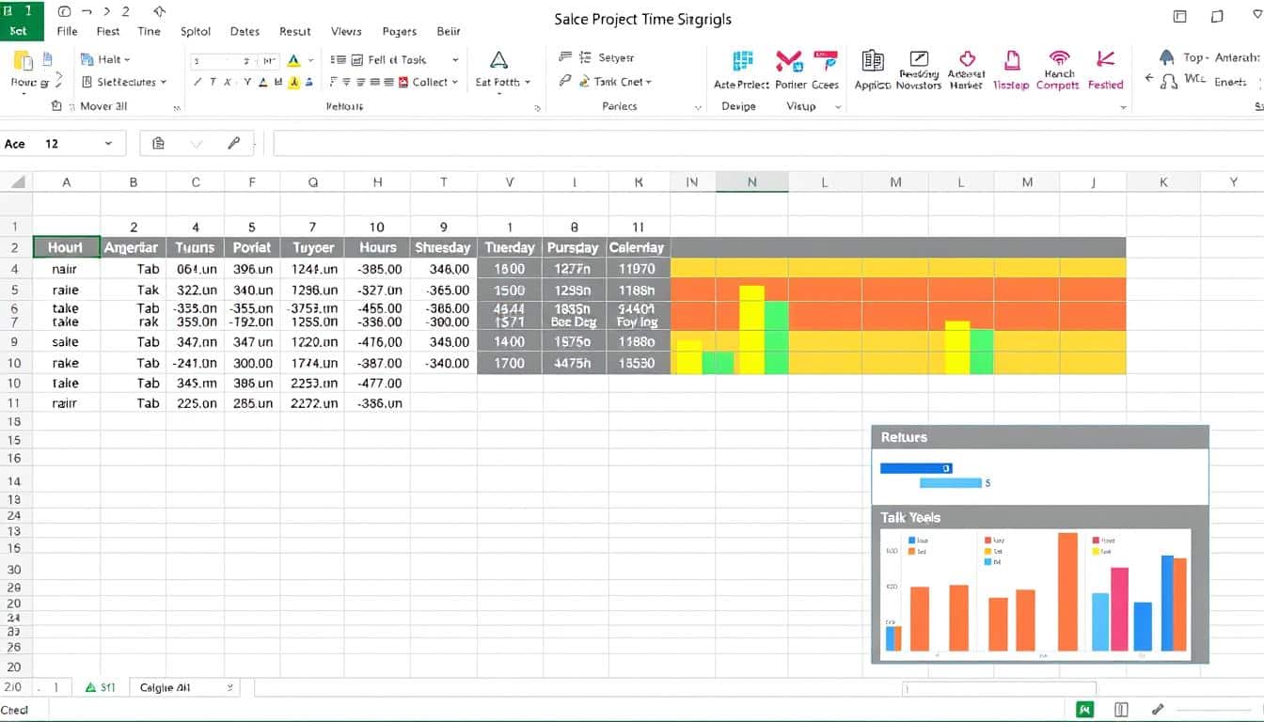Viewport: 1264px width, 722px height.
Task: Click the Tak Yeals bar chart
Action: tap(1035, 594)
